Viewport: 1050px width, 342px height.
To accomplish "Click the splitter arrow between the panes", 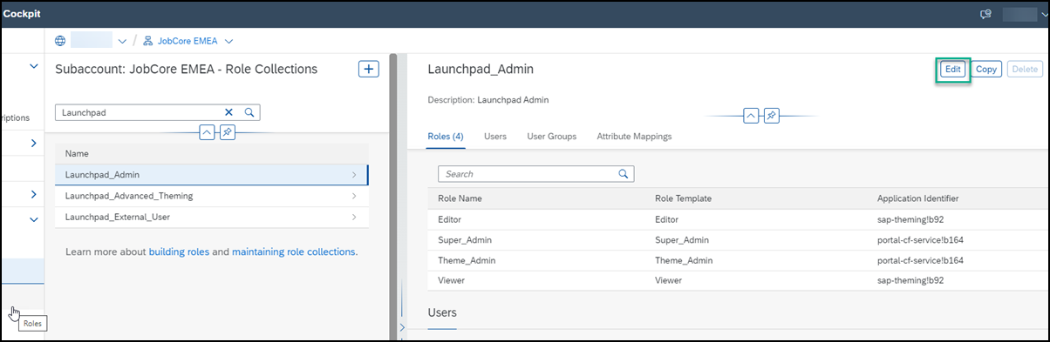I will coord(402,327).
